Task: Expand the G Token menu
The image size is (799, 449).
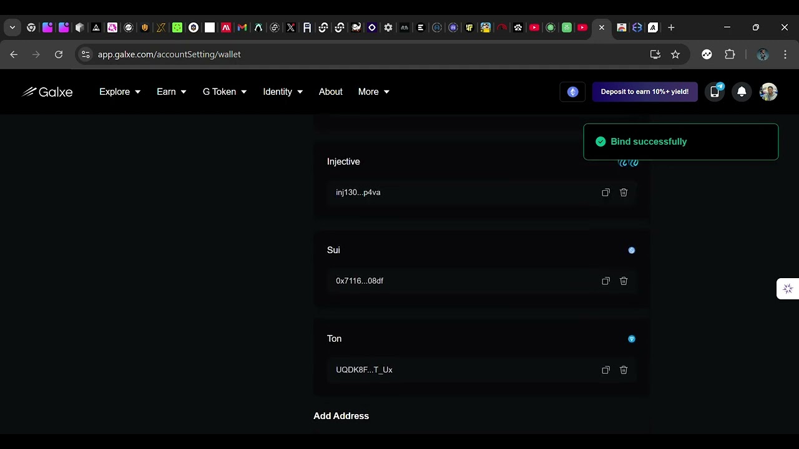Action: [x=225, y=92]
